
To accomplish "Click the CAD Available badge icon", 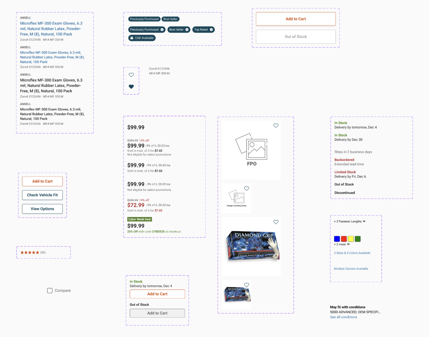I will [132, 38].
